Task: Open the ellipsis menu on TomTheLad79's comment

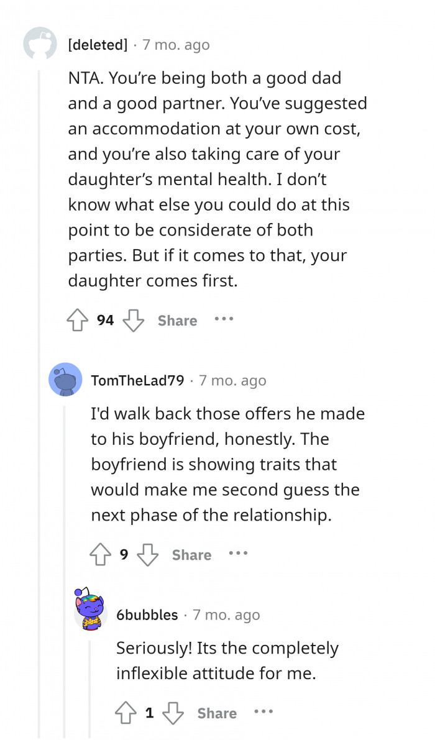Action: (239, 554)
